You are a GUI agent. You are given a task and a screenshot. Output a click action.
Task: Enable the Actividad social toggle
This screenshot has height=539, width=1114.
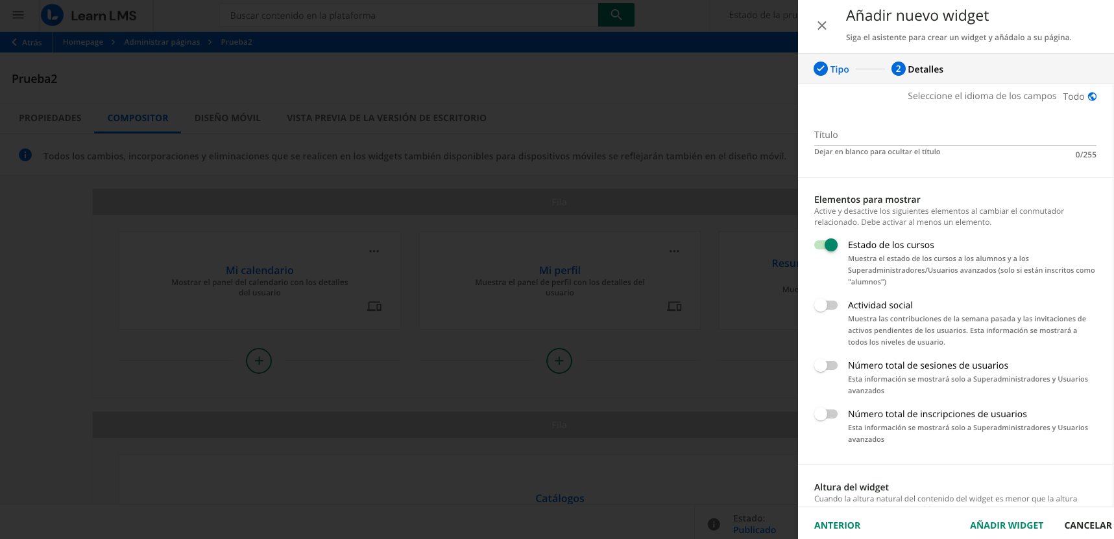click(826, 305)
